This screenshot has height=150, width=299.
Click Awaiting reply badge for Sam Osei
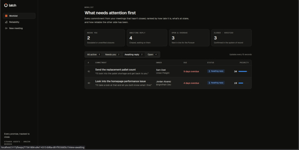point(216,71)
